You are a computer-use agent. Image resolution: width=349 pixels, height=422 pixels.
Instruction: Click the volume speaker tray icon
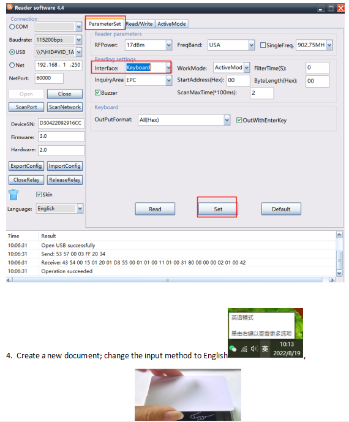pyautogui.click(x=254, y=349)
